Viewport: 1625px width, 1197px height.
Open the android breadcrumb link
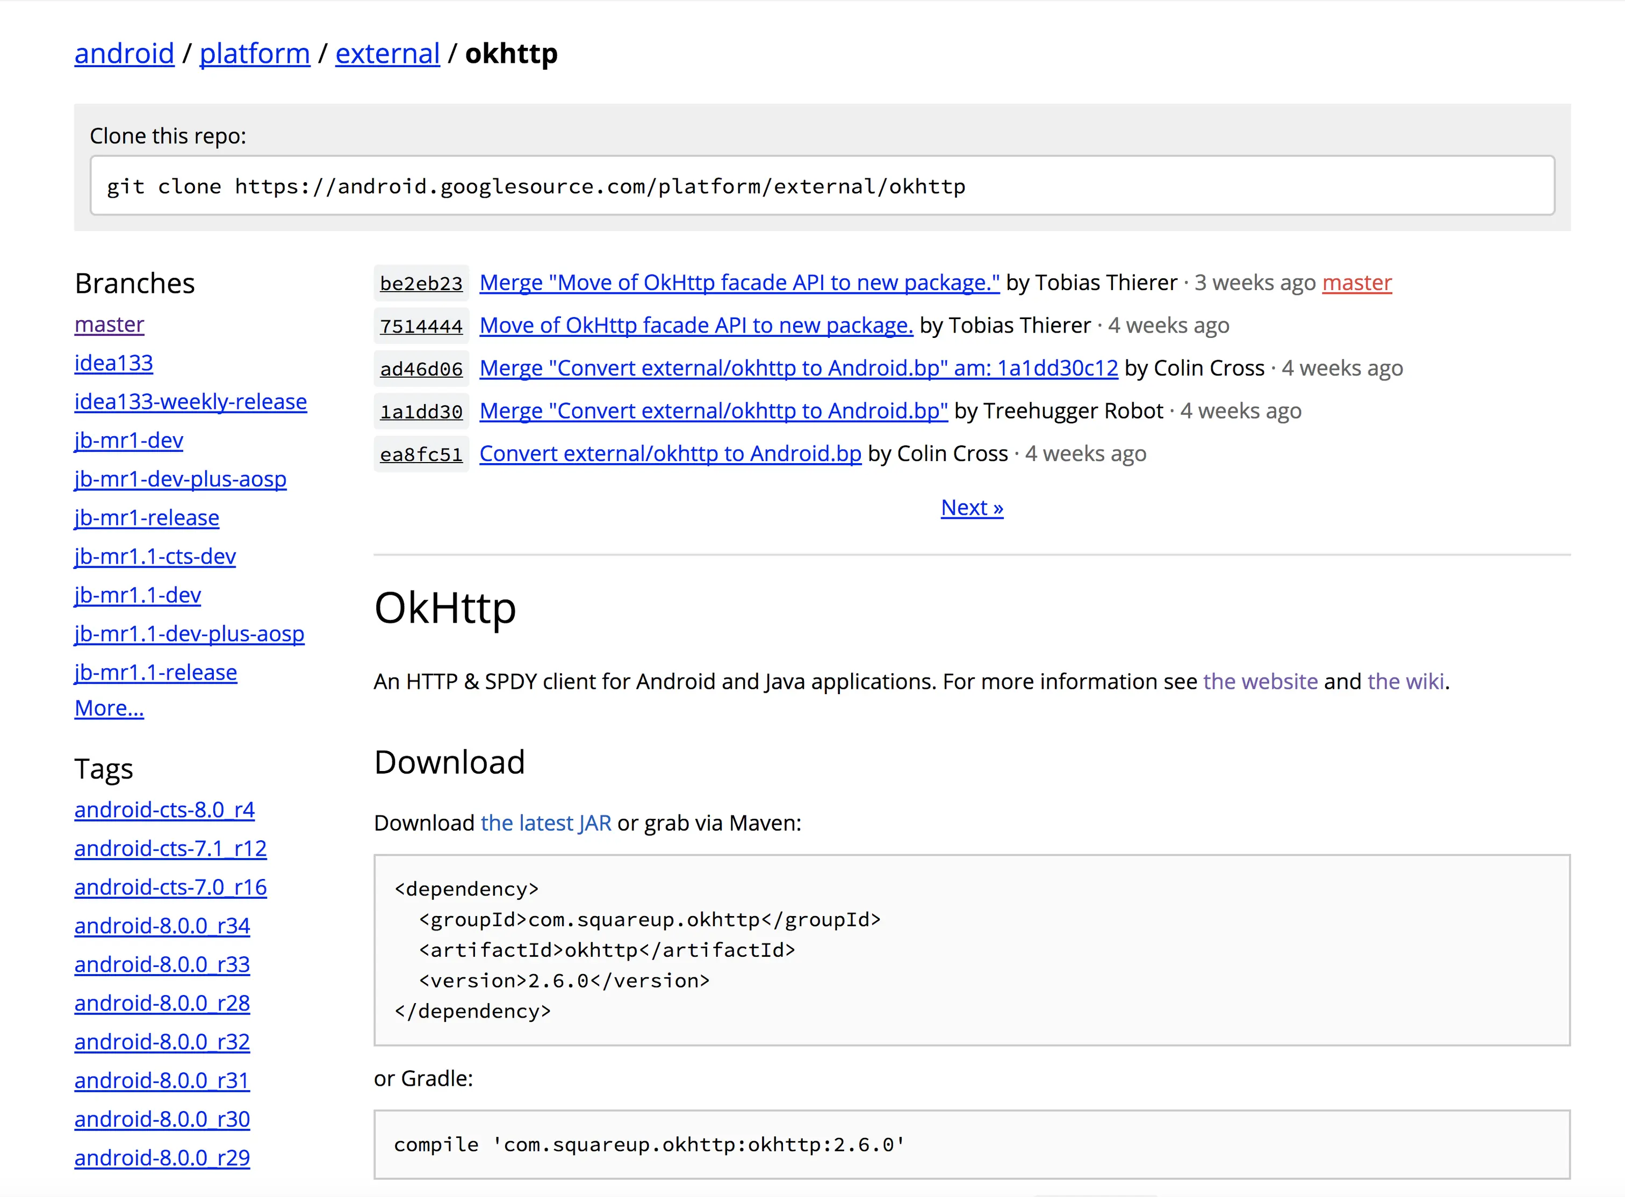point(124,54)
